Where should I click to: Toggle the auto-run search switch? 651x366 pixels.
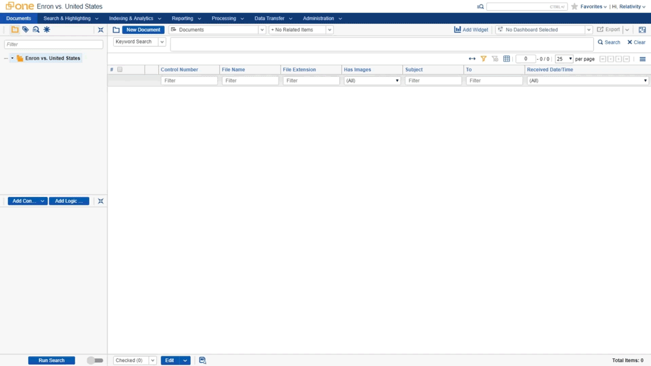(x=95, y=360)
